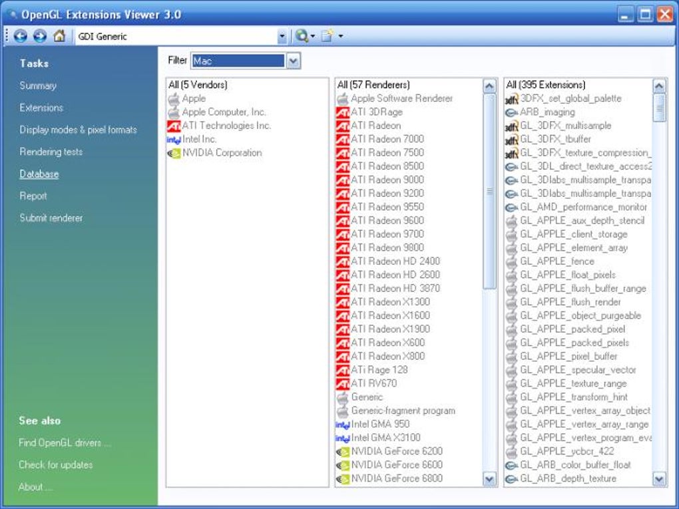Image resolution: width=679 pixels, height=509 pixels.
Task: Open Extensions in the Tasks panel
Action: (x=41, y=108)
